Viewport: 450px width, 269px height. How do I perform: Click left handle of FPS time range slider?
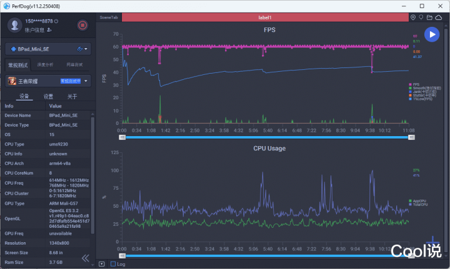tap(122, 137)
